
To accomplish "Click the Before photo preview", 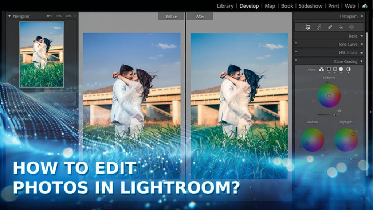I will [131, 106].
